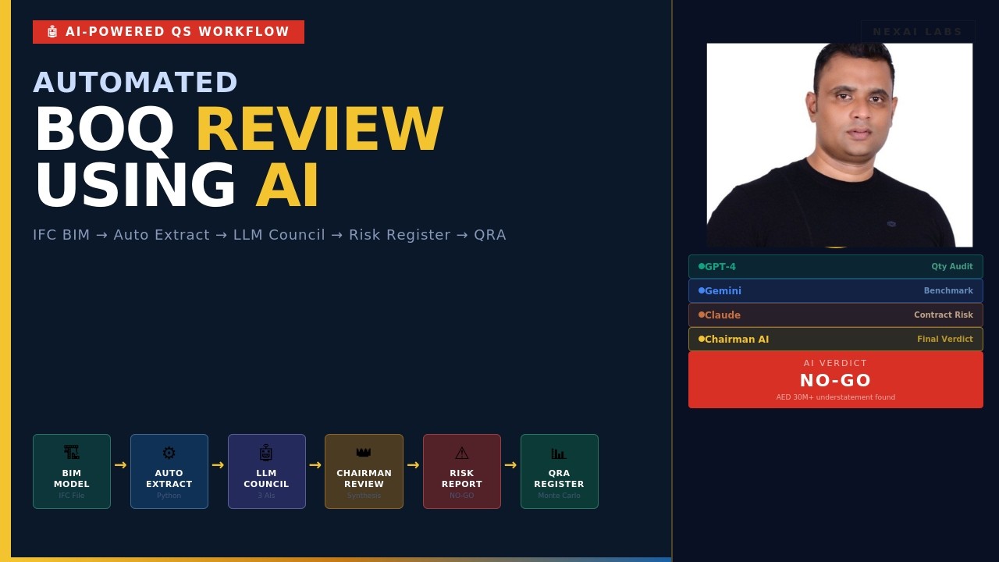The width and height of the screenshot is (999, 562).
Task: Click the 'CHAIRMAN REVIEW' step title
Action: [364, 478]
